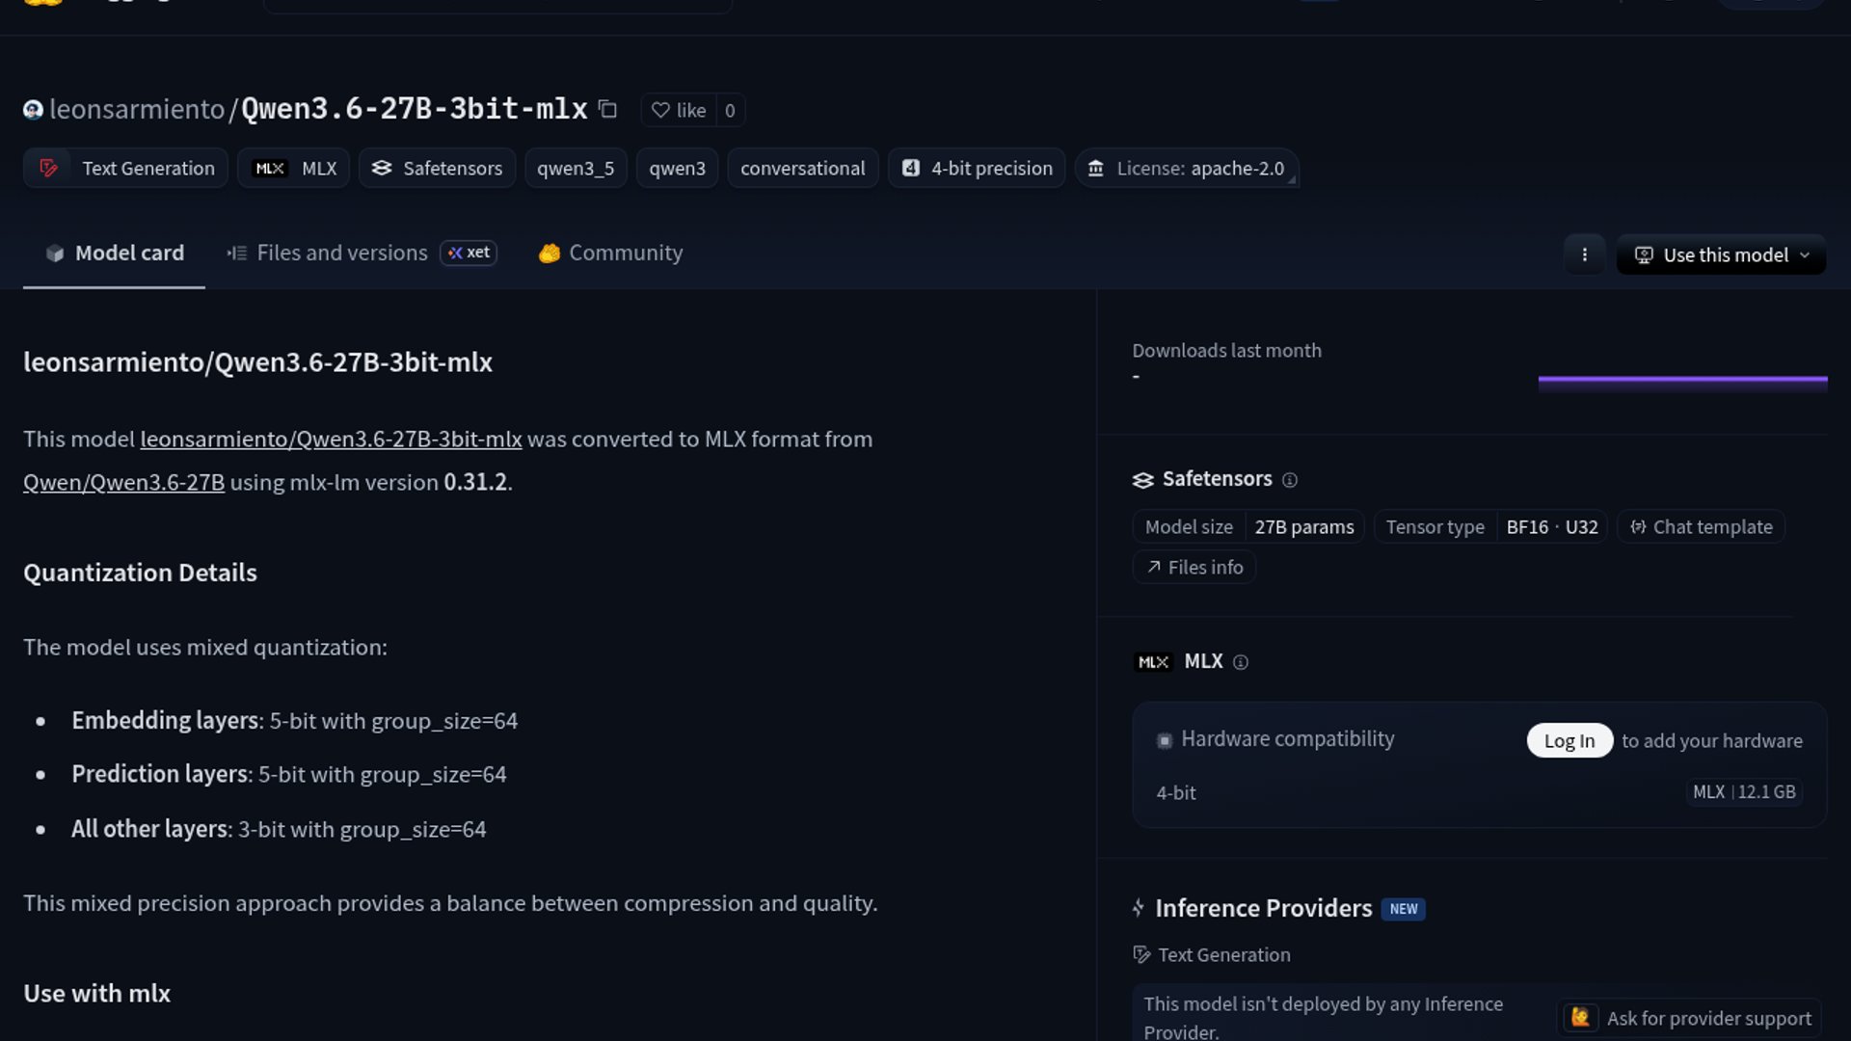The height and width of the screenshot is (1041, 1851).
Task: Open the Chat template viewer
Action: pos(1702,527)
